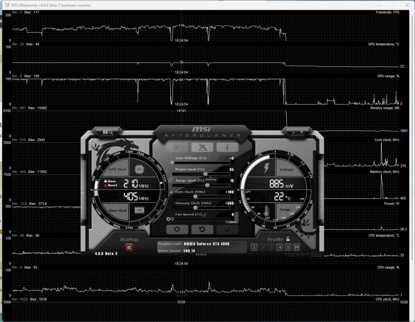Image resolution: width=415 pixels, height=322 pixels.
Task: Click the 4.6.6 Beta 3 version label
Action: (x=106, y=254)
